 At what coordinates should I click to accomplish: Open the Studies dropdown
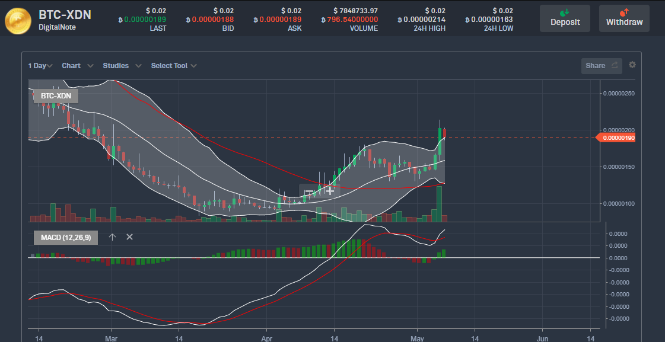tap(122, 66)
